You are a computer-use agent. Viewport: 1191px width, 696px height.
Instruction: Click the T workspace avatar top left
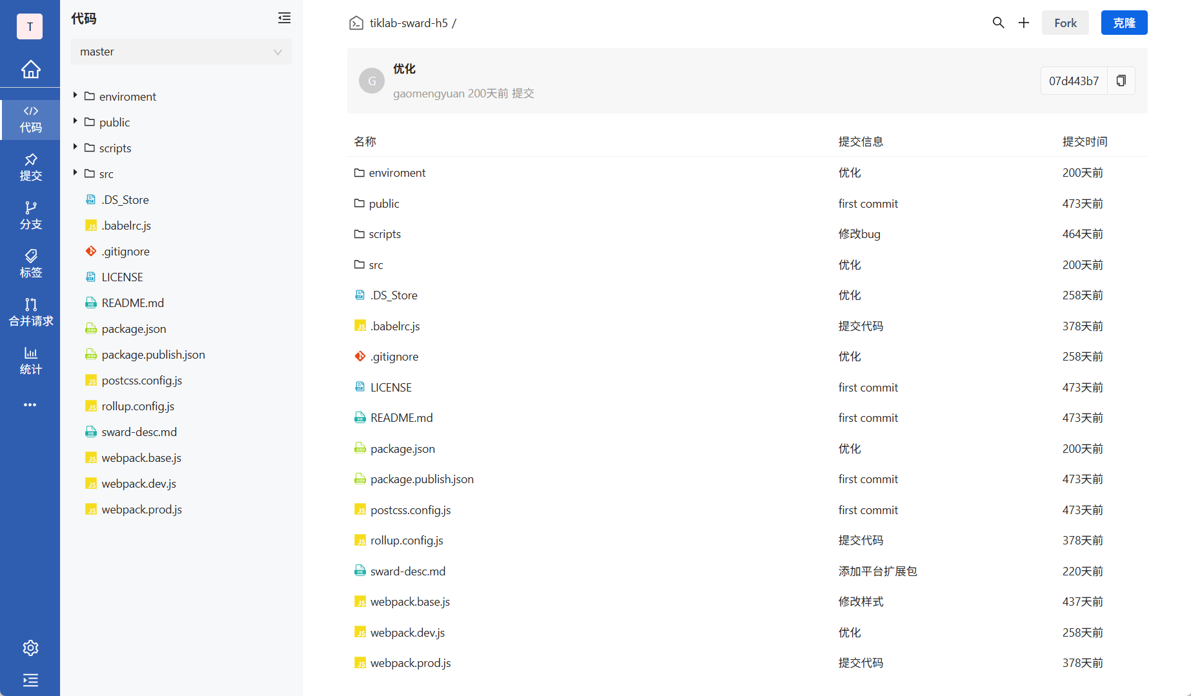(29, 26)
